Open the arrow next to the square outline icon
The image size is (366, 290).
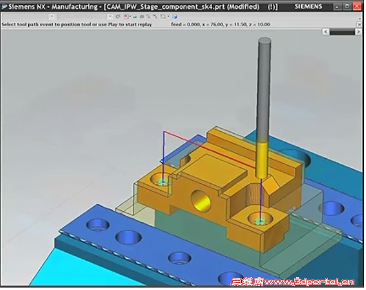click(x=168, y=17)
